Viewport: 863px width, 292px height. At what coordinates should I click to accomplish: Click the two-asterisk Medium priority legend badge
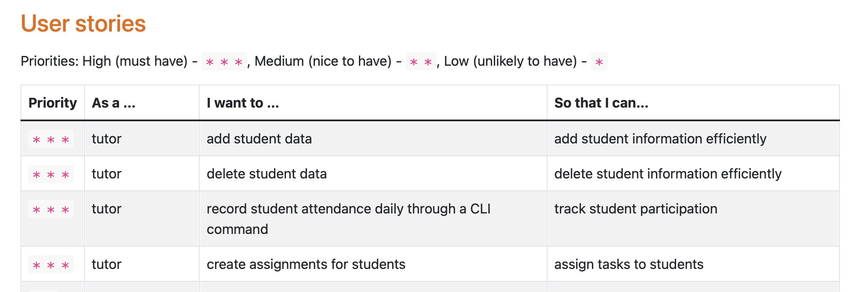pyautogui.click(x=421, y=61)
